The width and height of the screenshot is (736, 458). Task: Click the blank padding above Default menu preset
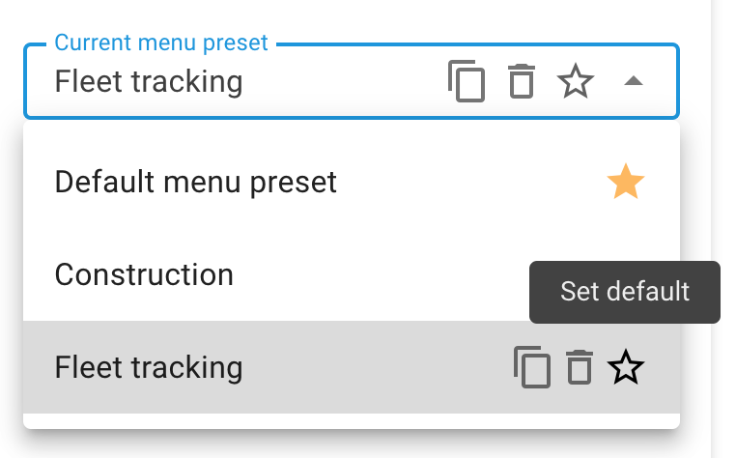(x=352, y=129)
